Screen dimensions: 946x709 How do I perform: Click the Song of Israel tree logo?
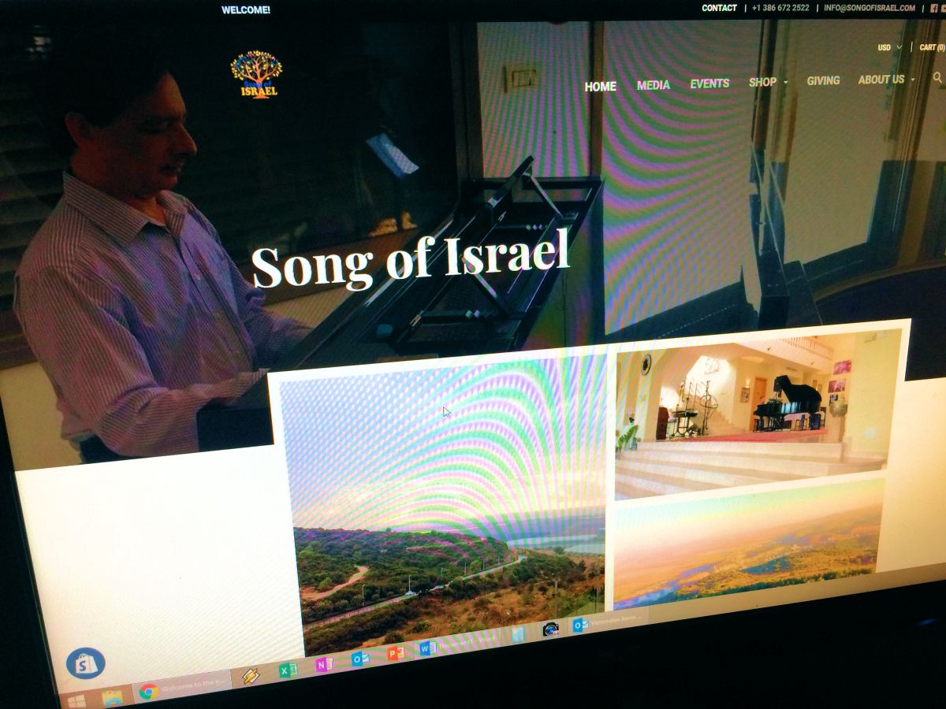pyautogui.click(x=255, y=74)
